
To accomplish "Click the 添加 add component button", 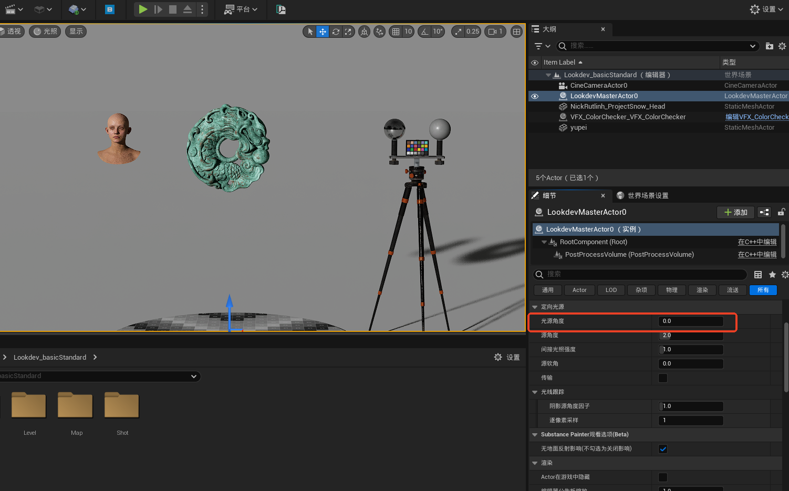I will (735, 212).
